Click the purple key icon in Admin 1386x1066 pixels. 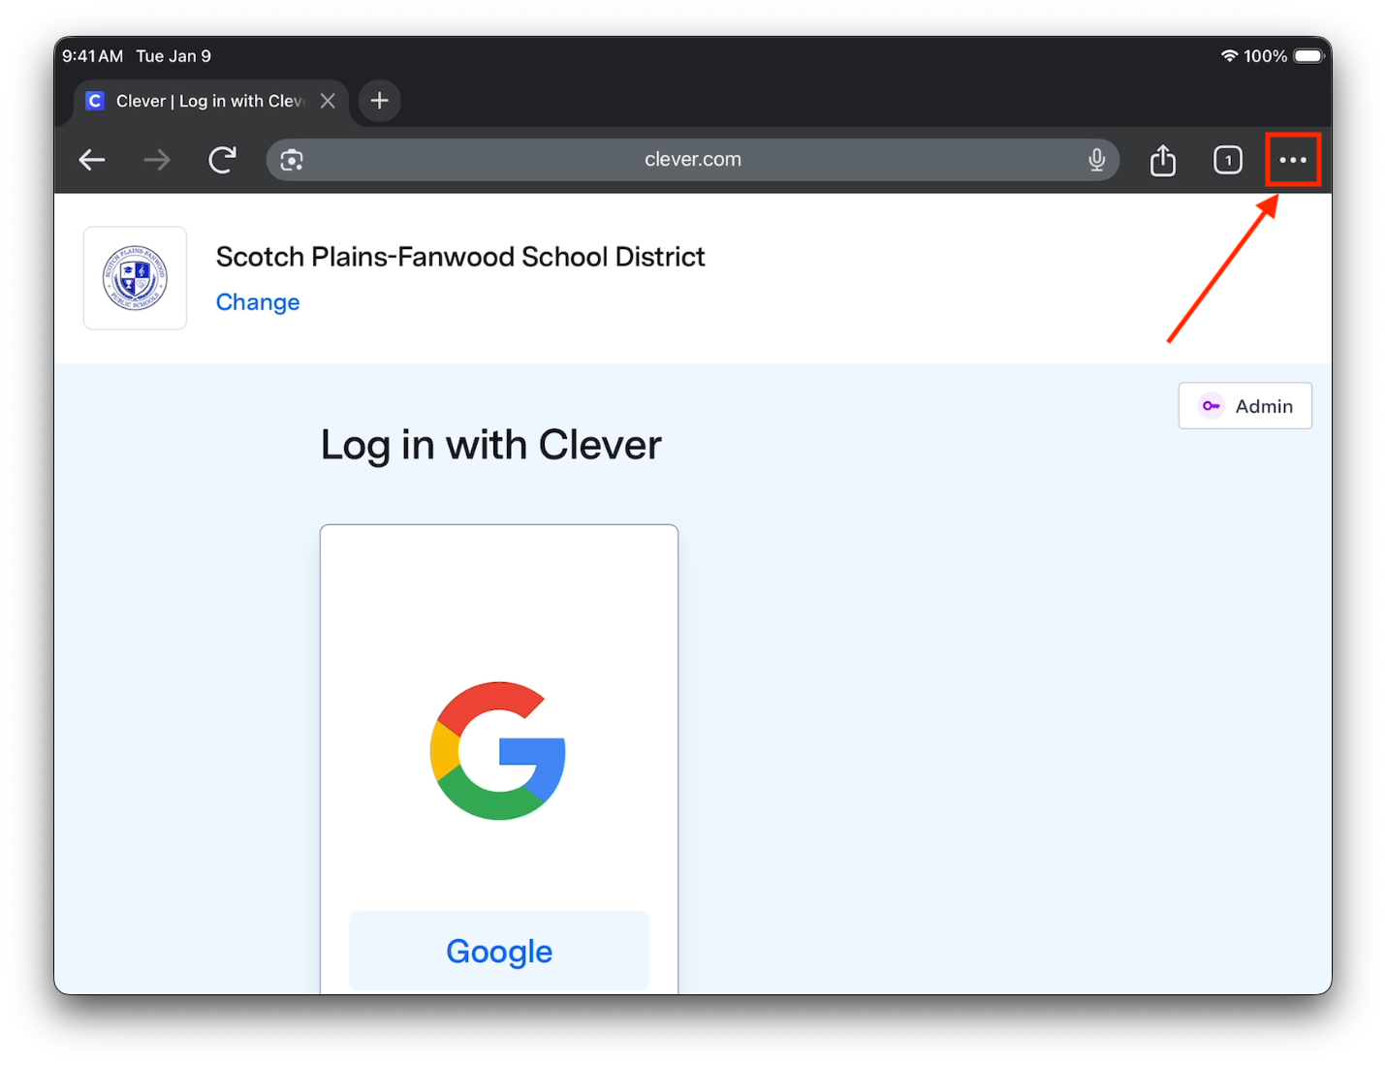(1211, 406)
